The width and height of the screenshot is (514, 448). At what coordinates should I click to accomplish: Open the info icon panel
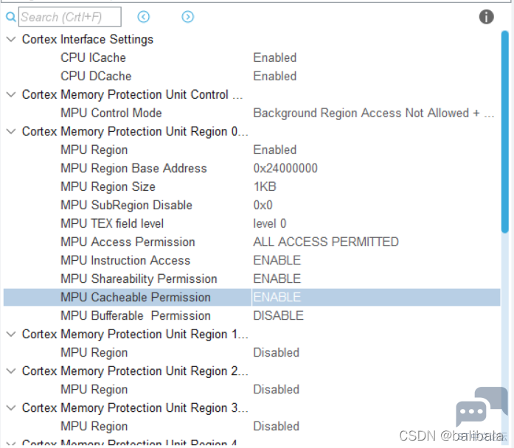pyautogui.click(x=486, y=17)
